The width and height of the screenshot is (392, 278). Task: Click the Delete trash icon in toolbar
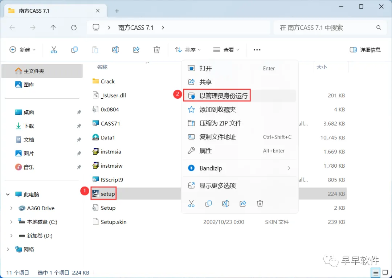(x=157, y=50)
